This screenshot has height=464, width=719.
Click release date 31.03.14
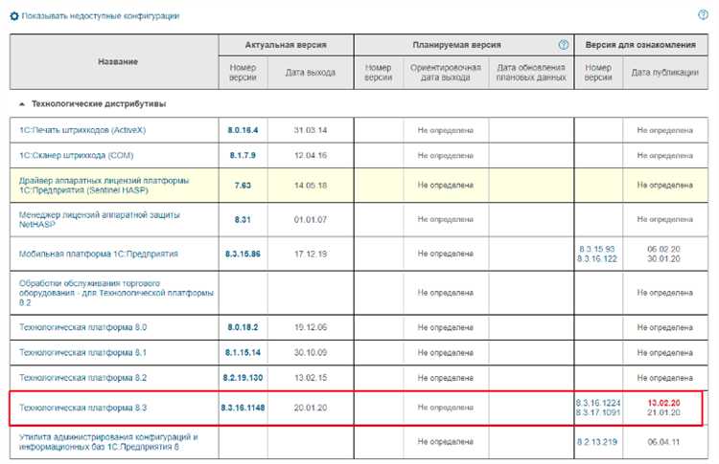click(x=311, y=130)
